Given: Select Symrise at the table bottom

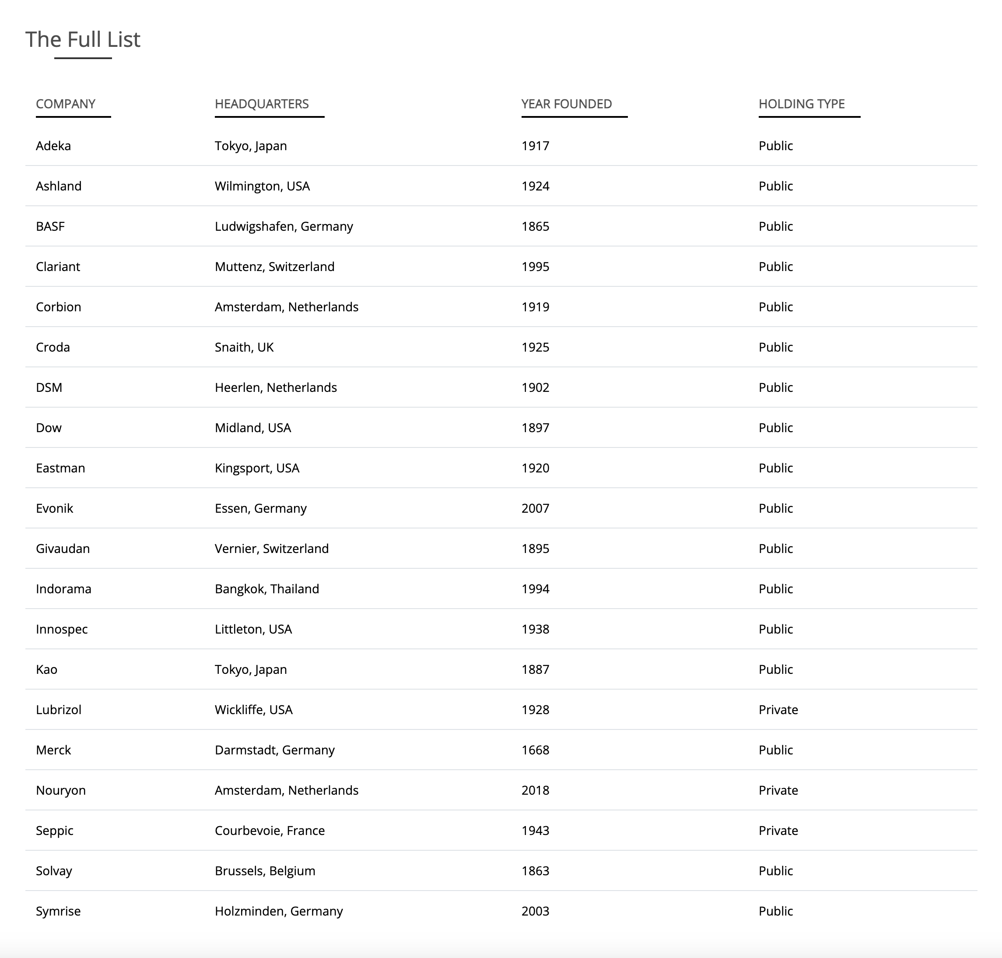Looking at the screenshot, I should pos(58,912).
